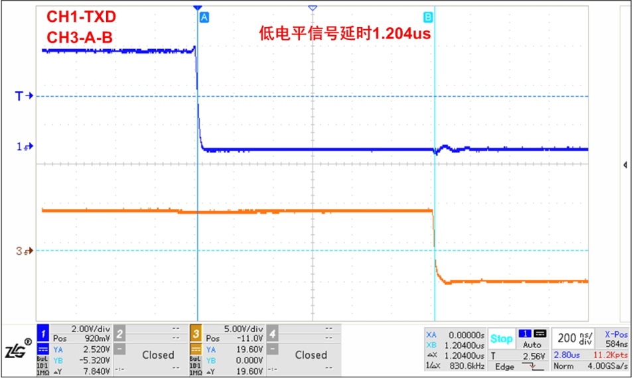The width and height of the screenshot is (633, 378).
Task: Click the channel 1 DC coupling icon
Action: (42, 349)
